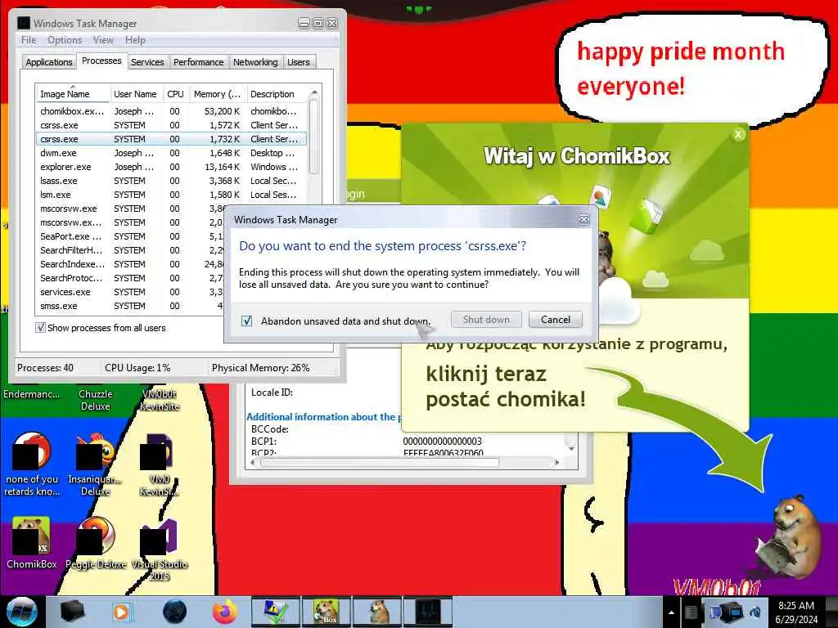Screen dimensions: 838x628
Task: Launch Firefox from the taskbar
Action: click(x=225, y=612)
